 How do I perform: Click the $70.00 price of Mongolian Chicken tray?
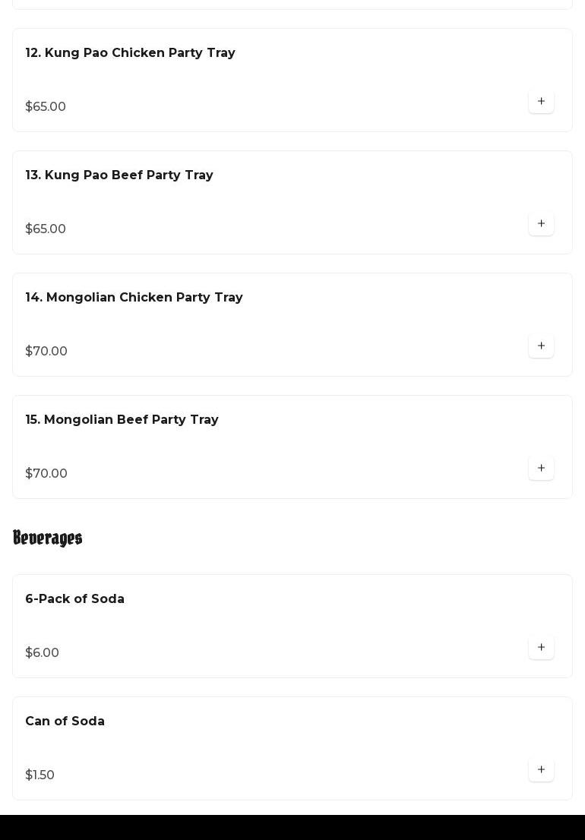pyautogui.click(x=46, y=352)
